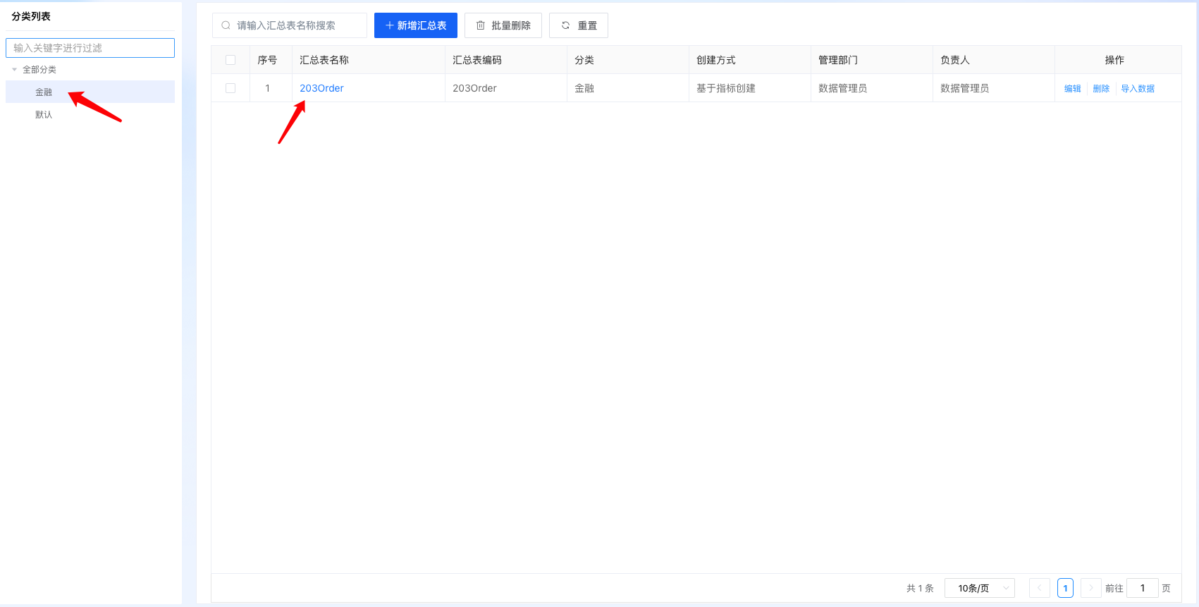
Task: Select the 金融 category
Action: tap(90, 92)
